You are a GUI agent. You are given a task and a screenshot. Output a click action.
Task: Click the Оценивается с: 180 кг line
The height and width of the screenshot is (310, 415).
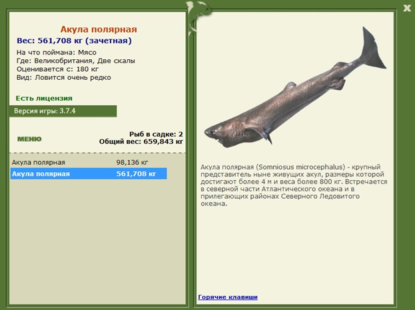click(60, 69)
